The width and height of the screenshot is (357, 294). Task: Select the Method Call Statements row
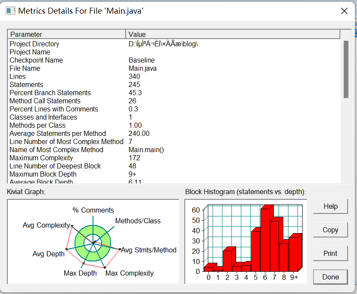pyautogui.click(x=174, y=101)
